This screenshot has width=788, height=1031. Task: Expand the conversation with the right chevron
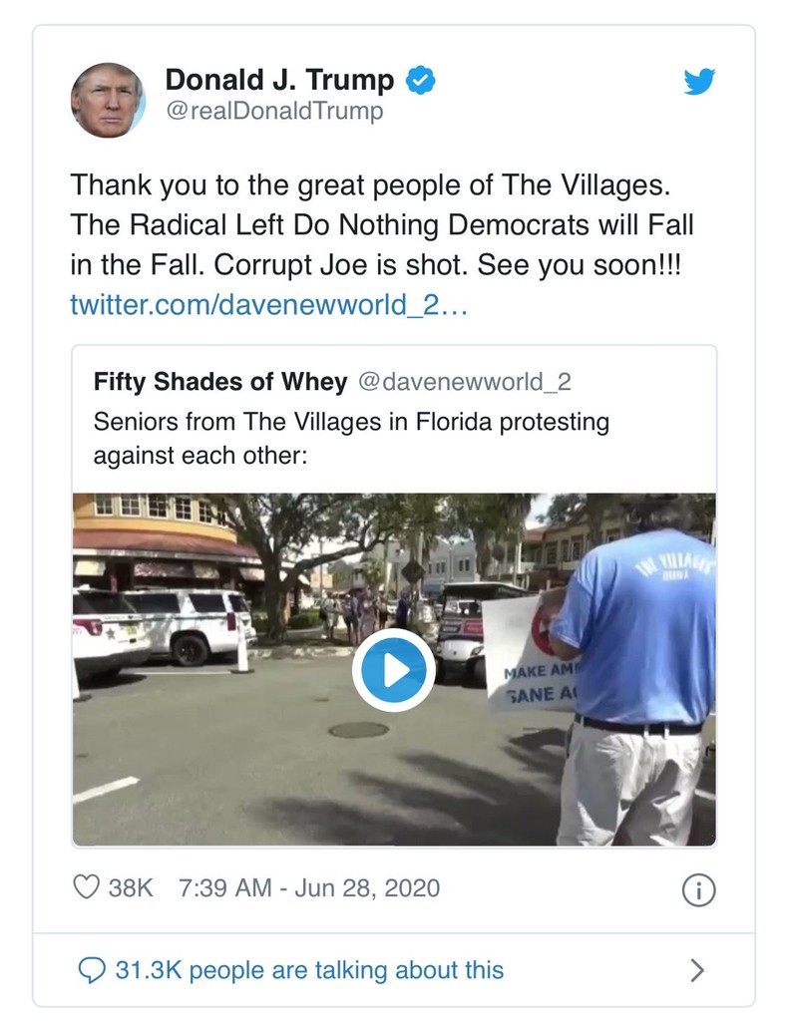click(x=697, y=970)
